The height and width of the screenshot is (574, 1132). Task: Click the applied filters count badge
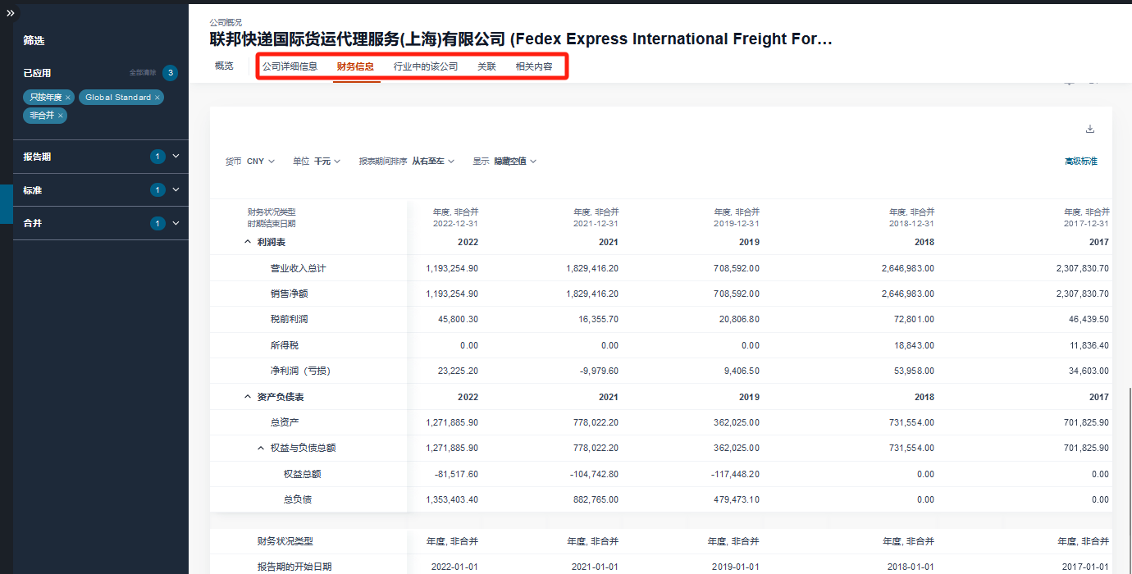[x=170, y=73]
